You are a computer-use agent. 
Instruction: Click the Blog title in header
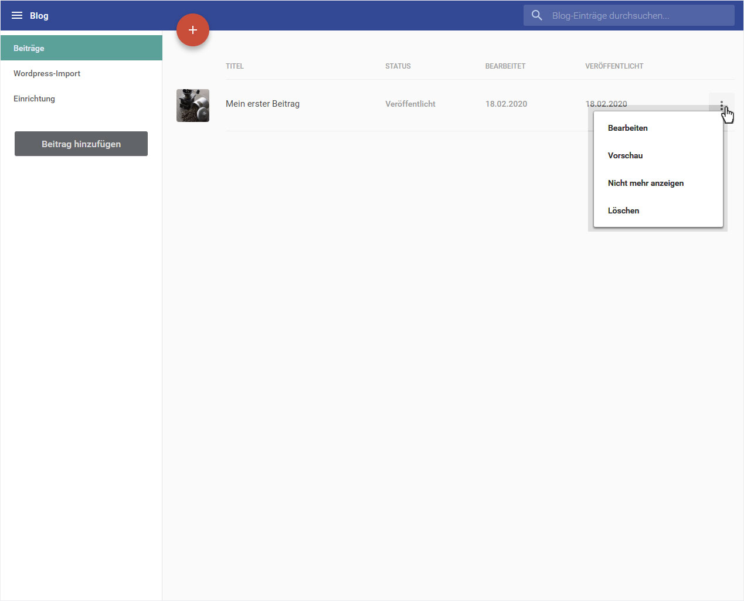pyautogui.click(x=39, y=15)
